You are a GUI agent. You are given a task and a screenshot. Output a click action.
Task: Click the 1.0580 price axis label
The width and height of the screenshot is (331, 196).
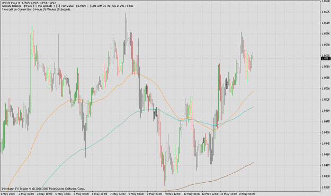(325, 45)
